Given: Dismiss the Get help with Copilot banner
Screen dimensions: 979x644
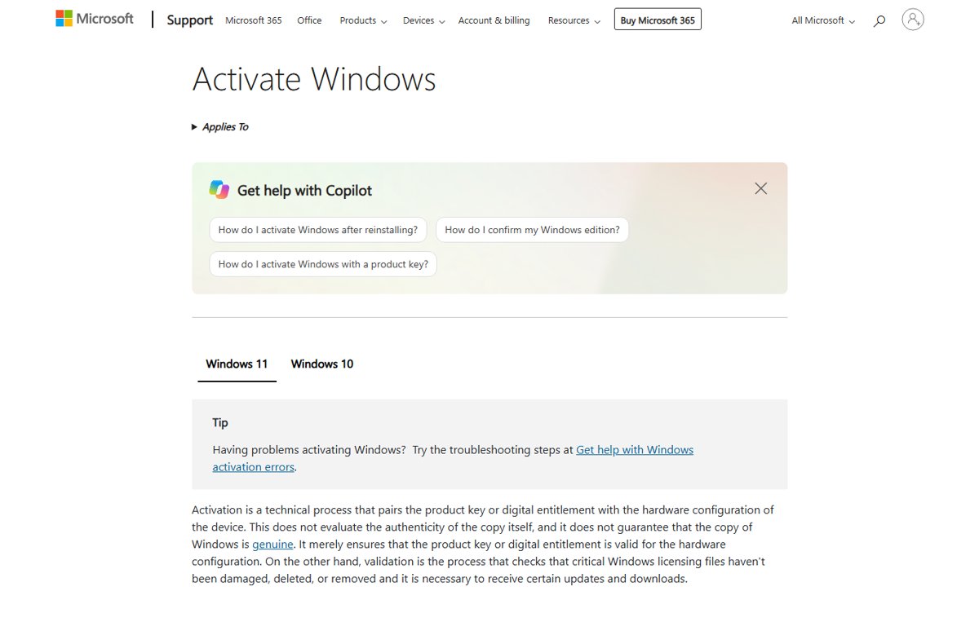Looking at the screenshot, I should point(760,188).
